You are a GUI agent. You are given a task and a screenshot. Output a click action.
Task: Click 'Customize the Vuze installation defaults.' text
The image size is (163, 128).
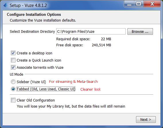point(43,20)
